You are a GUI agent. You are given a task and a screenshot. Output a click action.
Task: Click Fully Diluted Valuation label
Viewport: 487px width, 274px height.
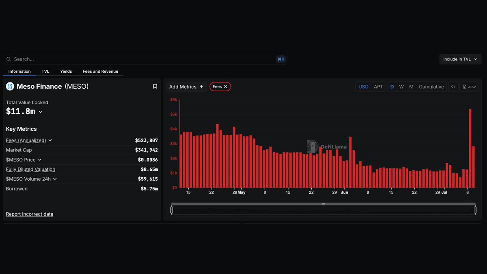click(30, 170)
